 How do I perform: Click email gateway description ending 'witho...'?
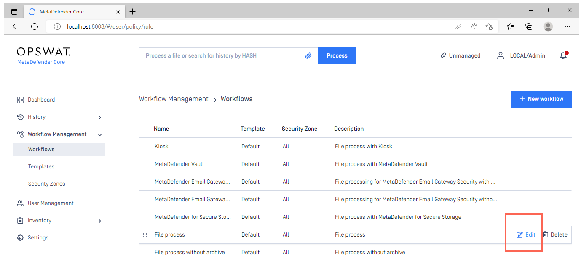pos(416,200)
